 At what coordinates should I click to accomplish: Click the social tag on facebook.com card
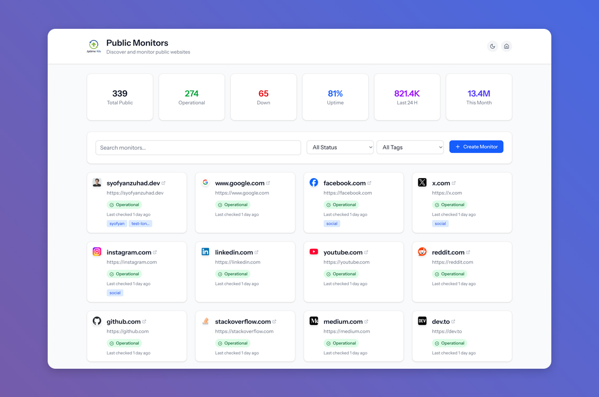coord(332,224)
